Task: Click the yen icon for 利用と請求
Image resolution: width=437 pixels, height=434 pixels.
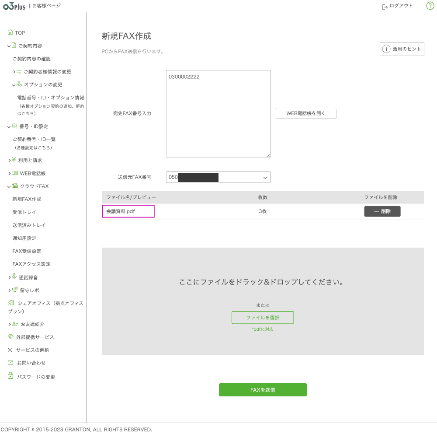Action: (x=14, y=160)
